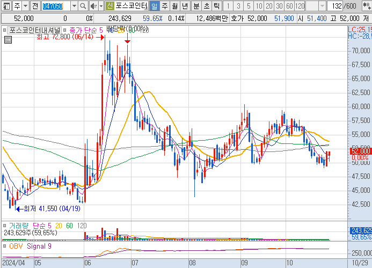Click the square marker before 포스코인터내셔널 label

[x=4, y=30]
